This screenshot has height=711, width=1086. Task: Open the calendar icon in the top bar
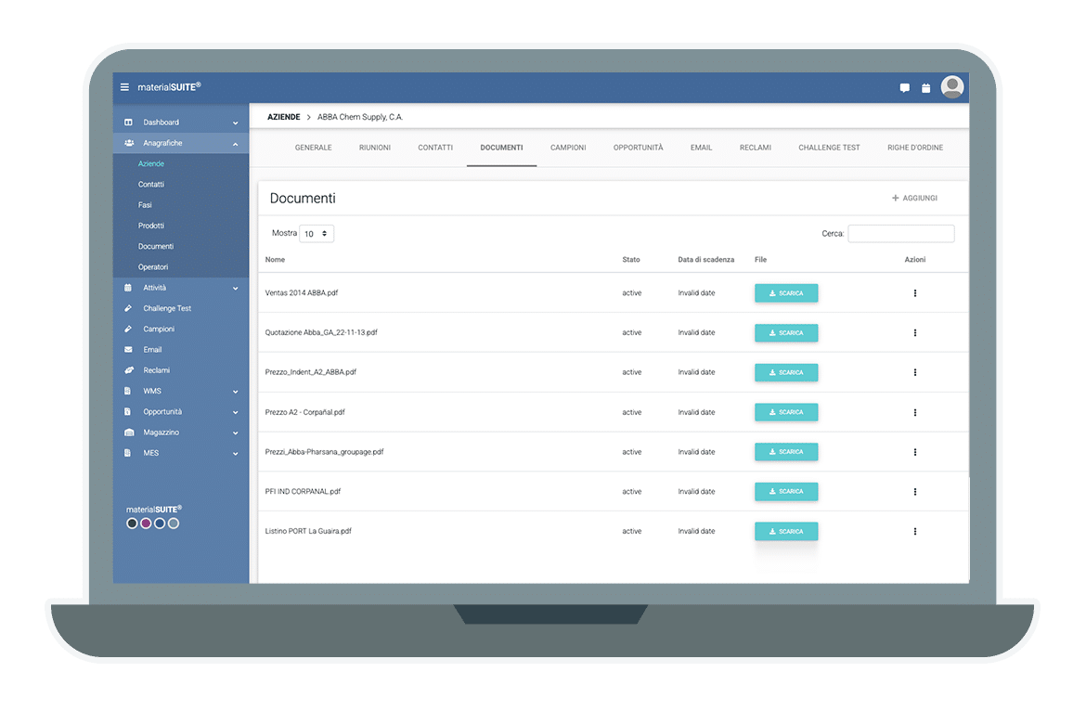(925, 87)
